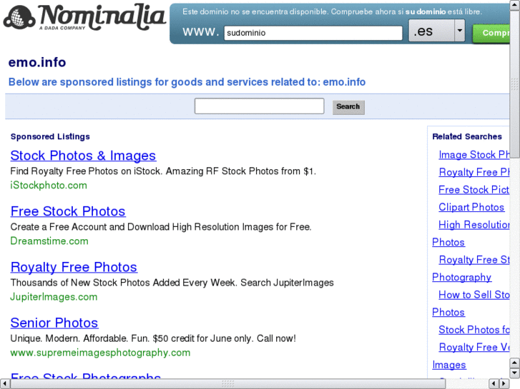Visit iStockphoto.com green link
This screenshot has height=389, width=520.
[x=49, y=186]
